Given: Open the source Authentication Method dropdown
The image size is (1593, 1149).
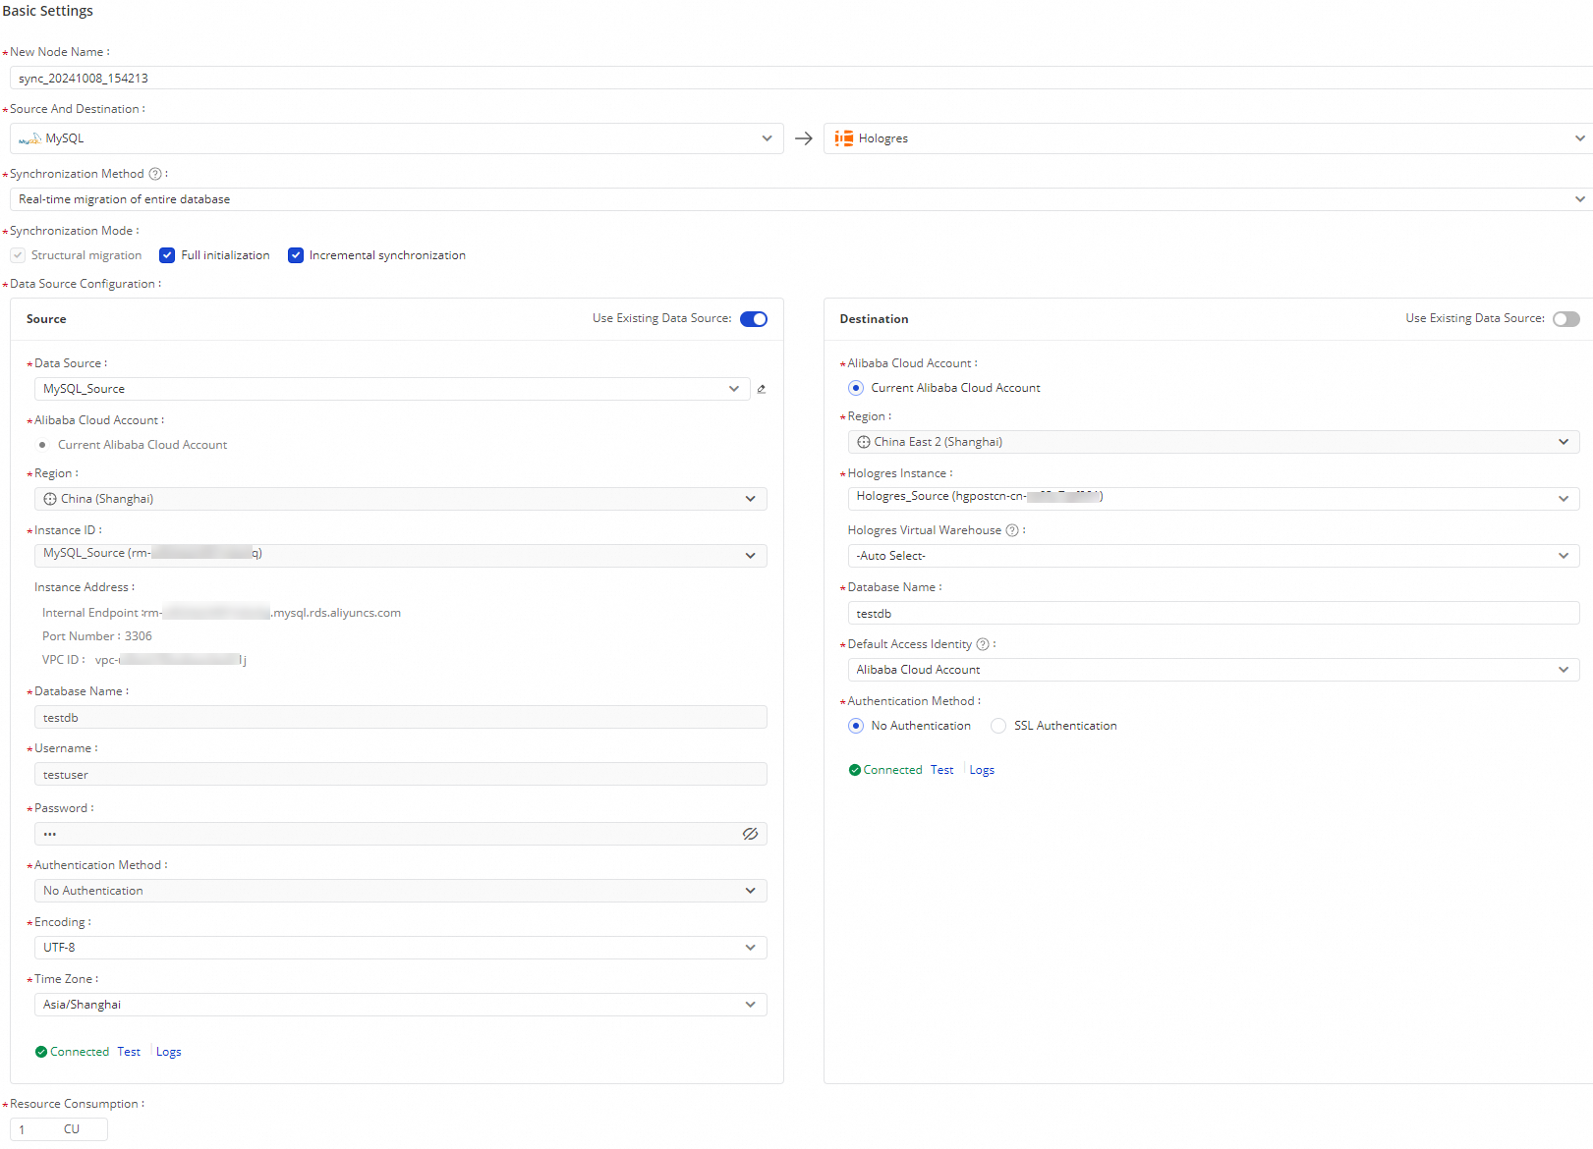Looking at the screenshot, I should (401, 891).
